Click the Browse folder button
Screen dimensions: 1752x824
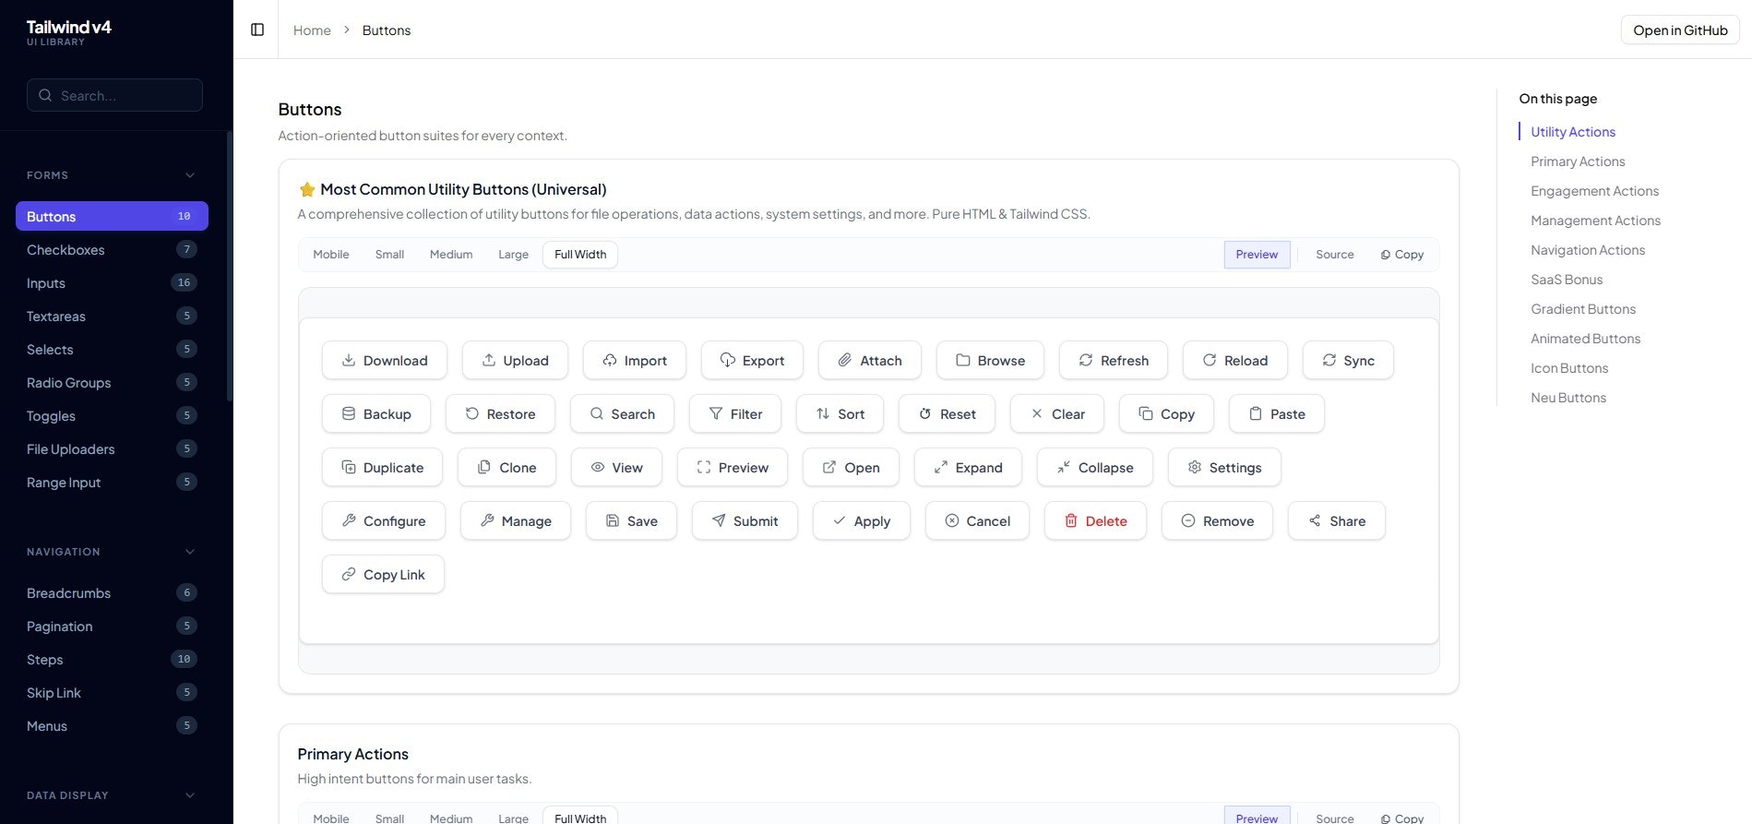point(990,360)
